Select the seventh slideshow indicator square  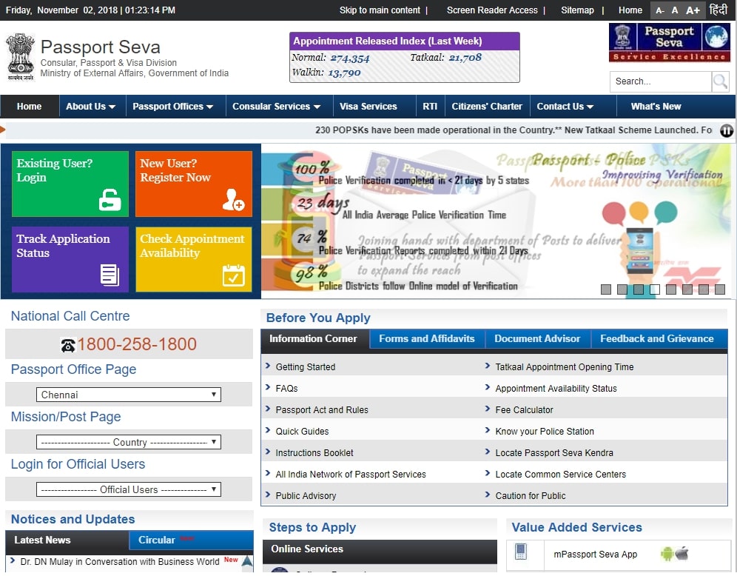704,289
